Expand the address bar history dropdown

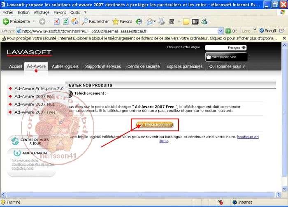(221, 31)
